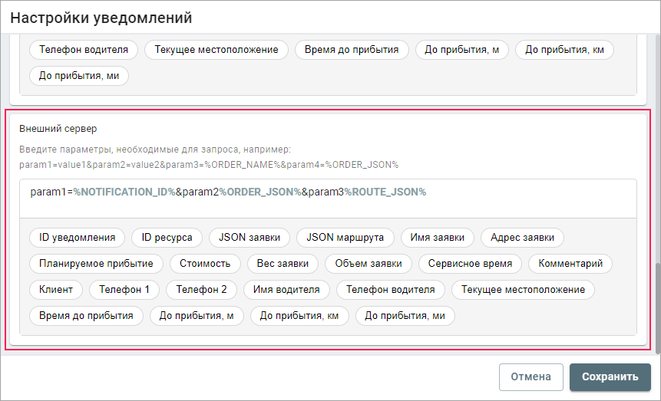Insert the "Имя заявки" tag

click(438, 238)
